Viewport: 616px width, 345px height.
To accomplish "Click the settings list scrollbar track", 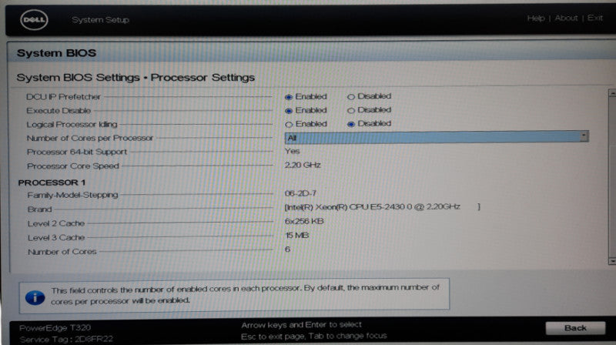I will coord(612,177).
